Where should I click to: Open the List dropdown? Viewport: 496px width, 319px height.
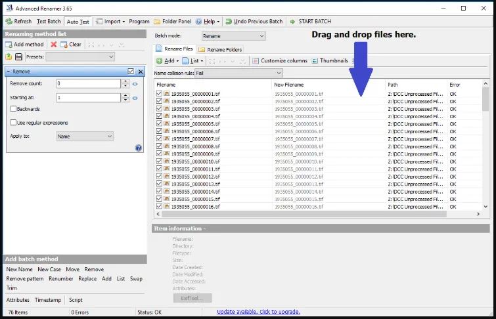coord(192,60)
